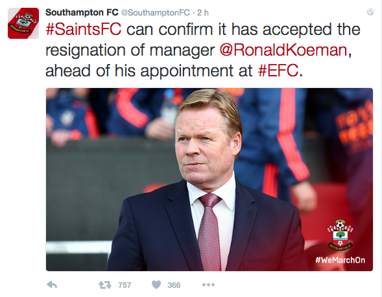Open the #EFC hashtag link

(278, 71)
